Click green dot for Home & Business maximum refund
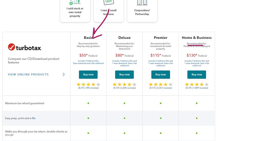Viewport: 257px width, 141px height. coord(197,103)
